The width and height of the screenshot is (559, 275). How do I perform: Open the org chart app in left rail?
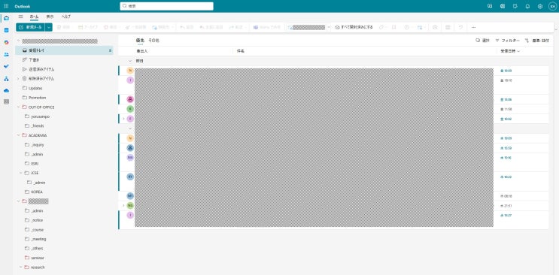pyautogui.click(x=6, y=79)
